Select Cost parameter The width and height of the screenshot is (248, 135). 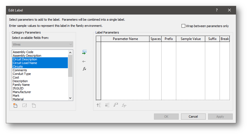[x=16, y=77]
